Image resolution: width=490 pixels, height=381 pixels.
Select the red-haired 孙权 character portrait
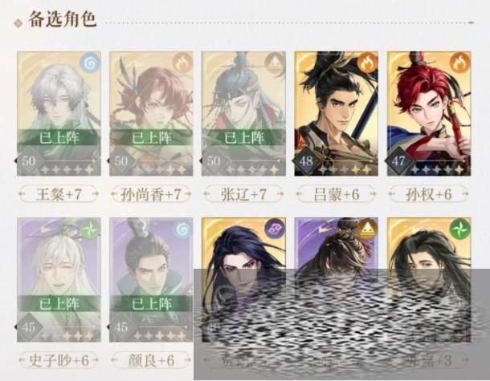(429, 114)
